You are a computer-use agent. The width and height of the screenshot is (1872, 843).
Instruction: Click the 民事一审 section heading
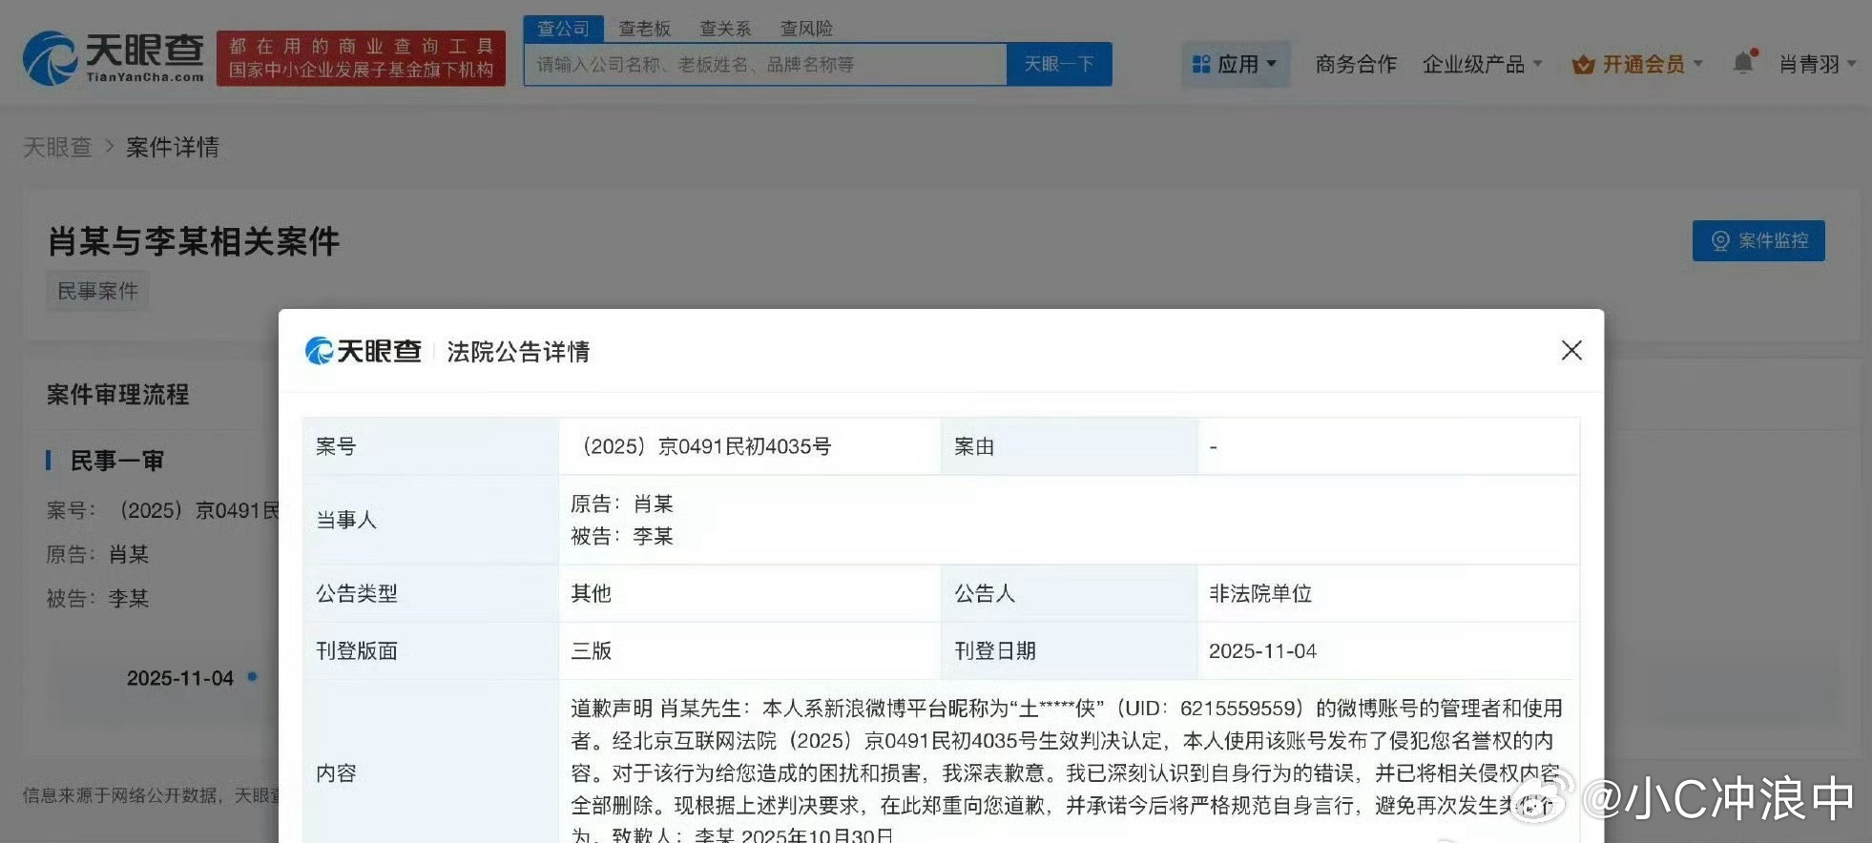116,461
